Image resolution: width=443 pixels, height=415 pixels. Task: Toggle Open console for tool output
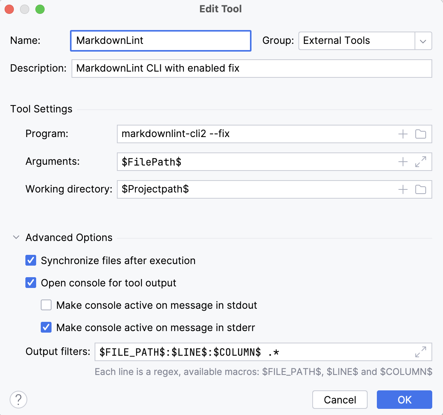[x=31, y=283]
